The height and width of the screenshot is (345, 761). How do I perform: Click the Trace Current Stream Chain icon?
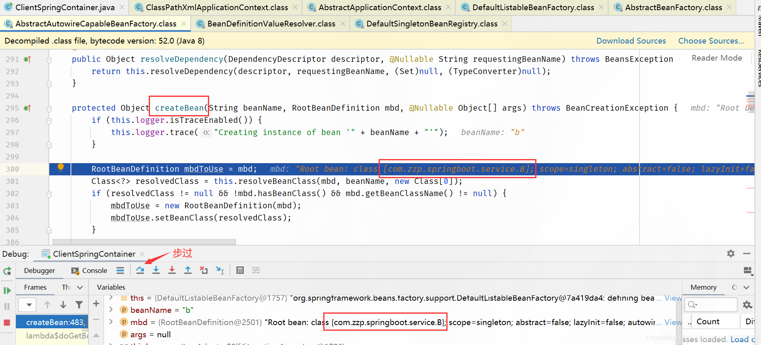(x=256, y=270)
